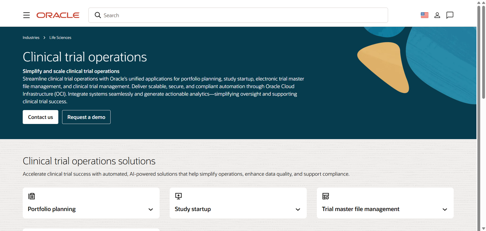The image size is (486, 231).
Task: Open the user account icon
Action: tap(437, 15)
